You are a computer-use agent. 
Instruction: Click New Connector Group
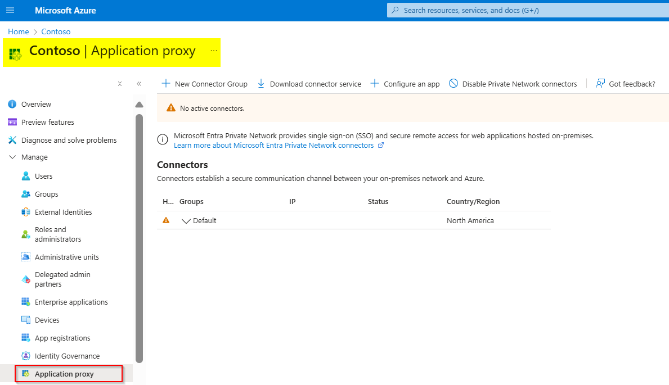pyautogui.click(x=211, y=84)
